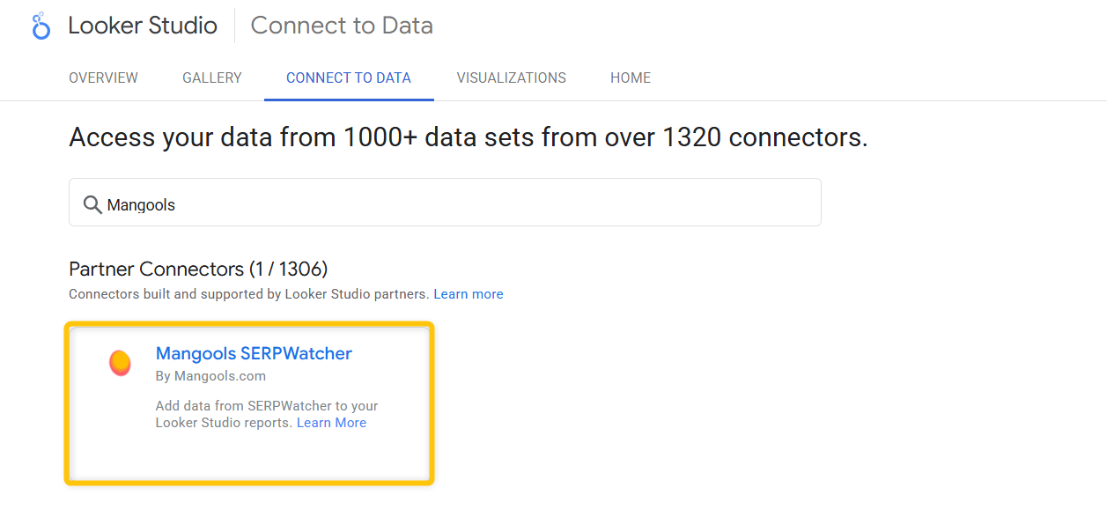Click the empty bottom area of SERPWatcher card
1107x510 pixels.
(249, 458)
